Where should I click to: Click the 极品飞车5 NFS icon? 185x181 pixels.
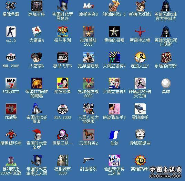pyautogui.click(x=63, y=57)
